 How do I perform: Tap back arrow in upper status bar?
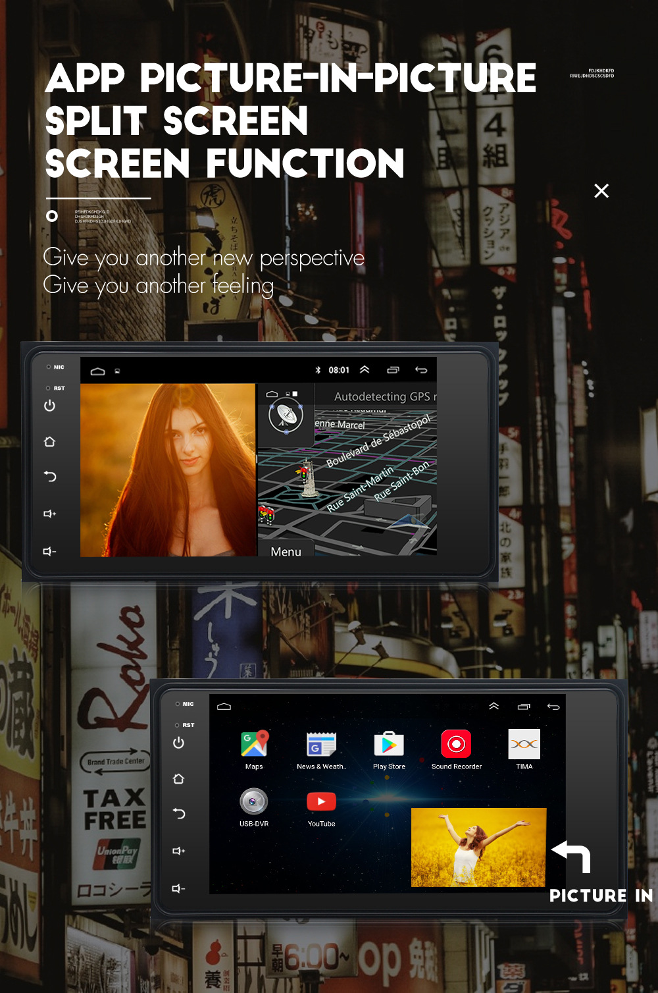click(x=421, y=370)
